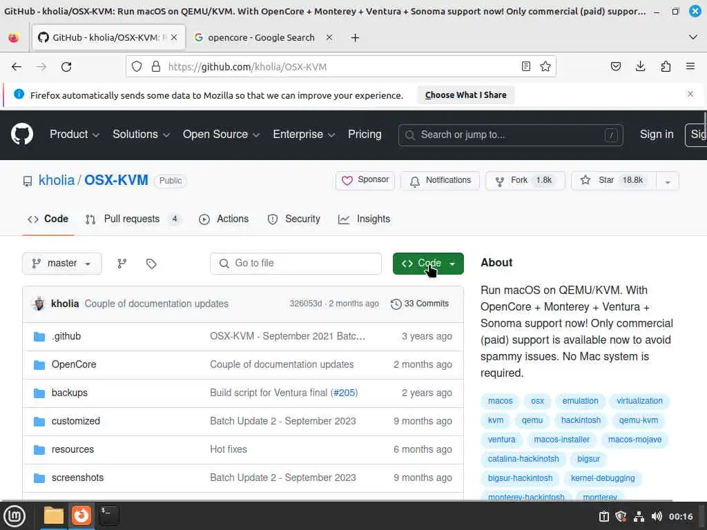Switch to the Code tab
707x530 pixels.
[48, 219]
